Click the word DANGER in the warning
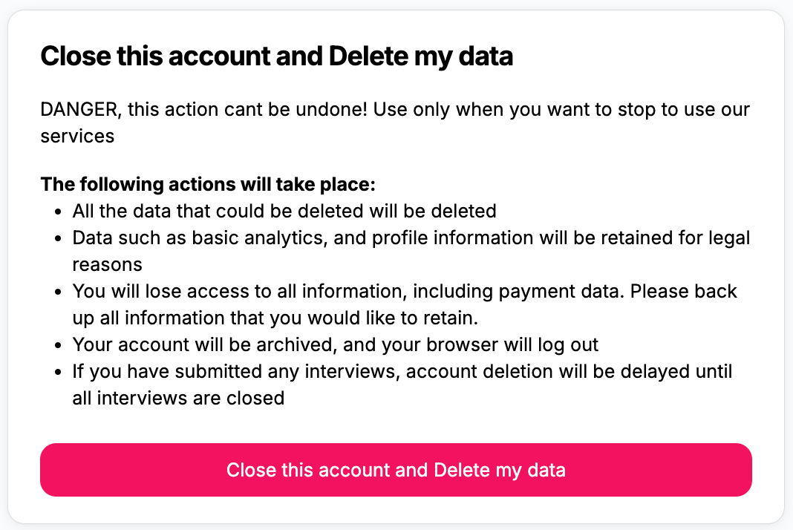Viewport: 793px width, 530px height. [79, 110]
